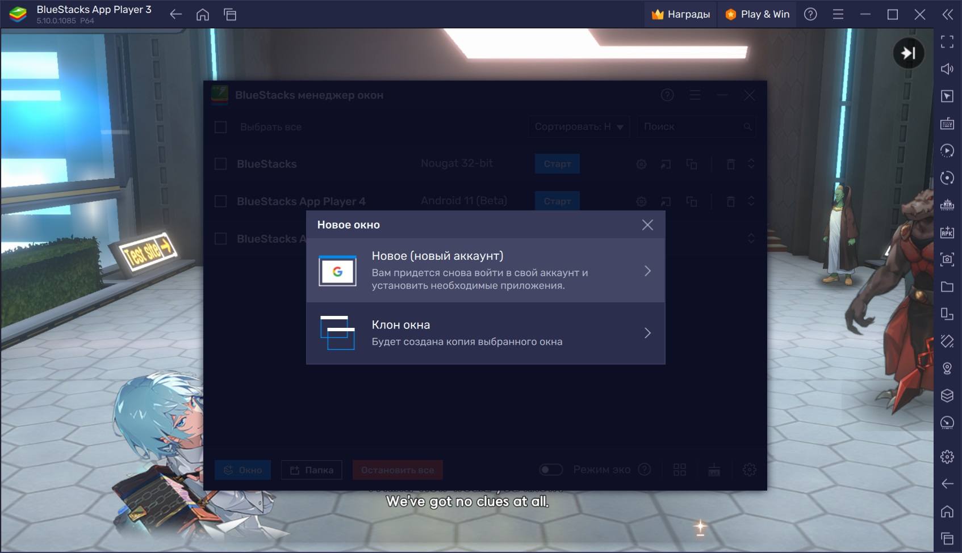Reorder the third instance row with arrows
The image size is (962, 553).
pos(751,238)
